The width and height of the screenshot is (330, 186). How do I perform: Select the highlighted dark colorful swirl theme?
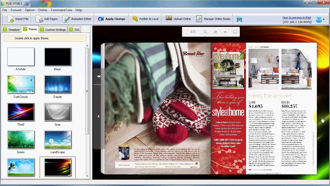click(x=57, y=167)
